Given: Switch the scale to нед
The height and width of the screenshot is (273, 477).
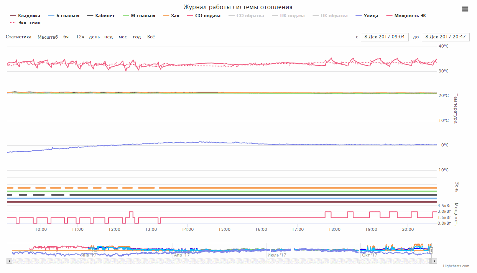Looking at the screenshot, I should coord(109,37).
